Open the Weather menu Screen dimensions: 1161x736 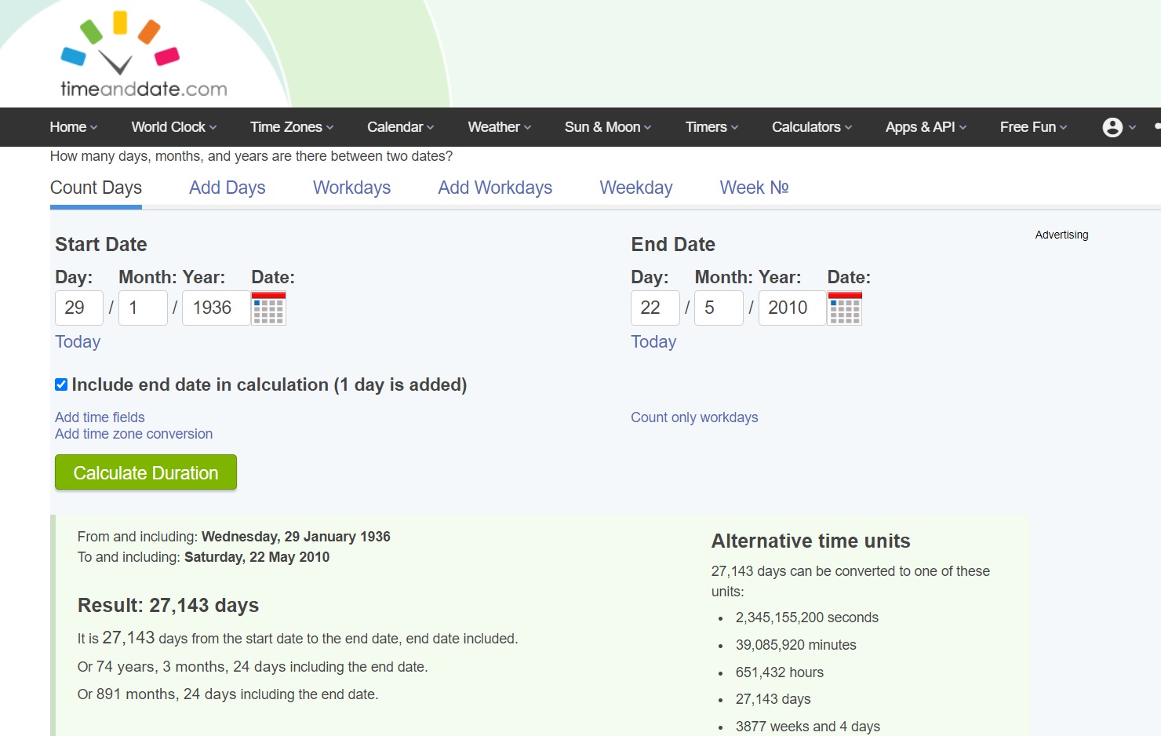tap(500, 127)
